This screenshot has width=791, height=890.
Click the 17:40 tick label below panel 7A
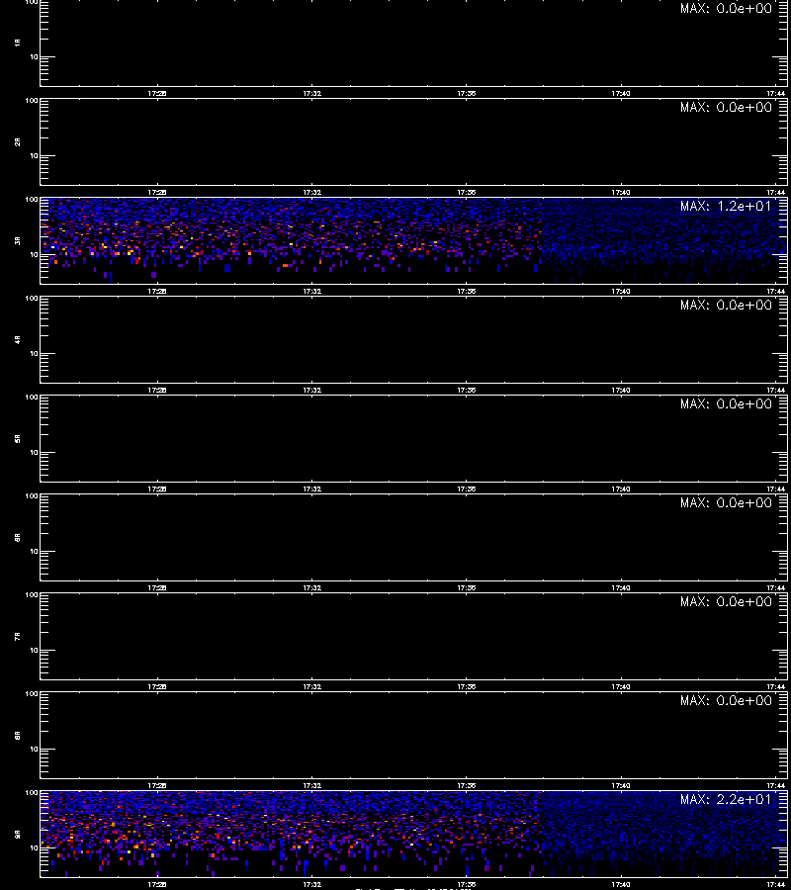pos(621,687)
